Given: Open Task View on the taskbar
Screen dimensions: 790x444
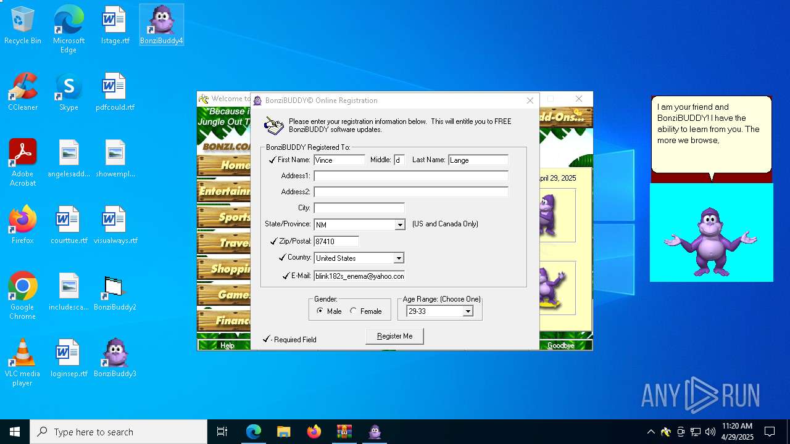Looking at the screenshot, I should (x=222, y=432).
